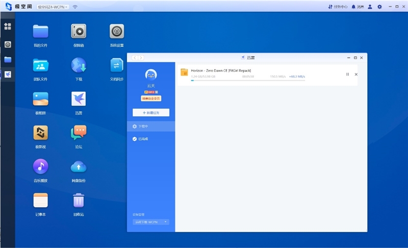Click the forward arrow in Xunlei window
This screenshot has height=248, width=408.
[141, 58]
